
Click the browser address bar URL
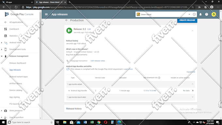107,7
